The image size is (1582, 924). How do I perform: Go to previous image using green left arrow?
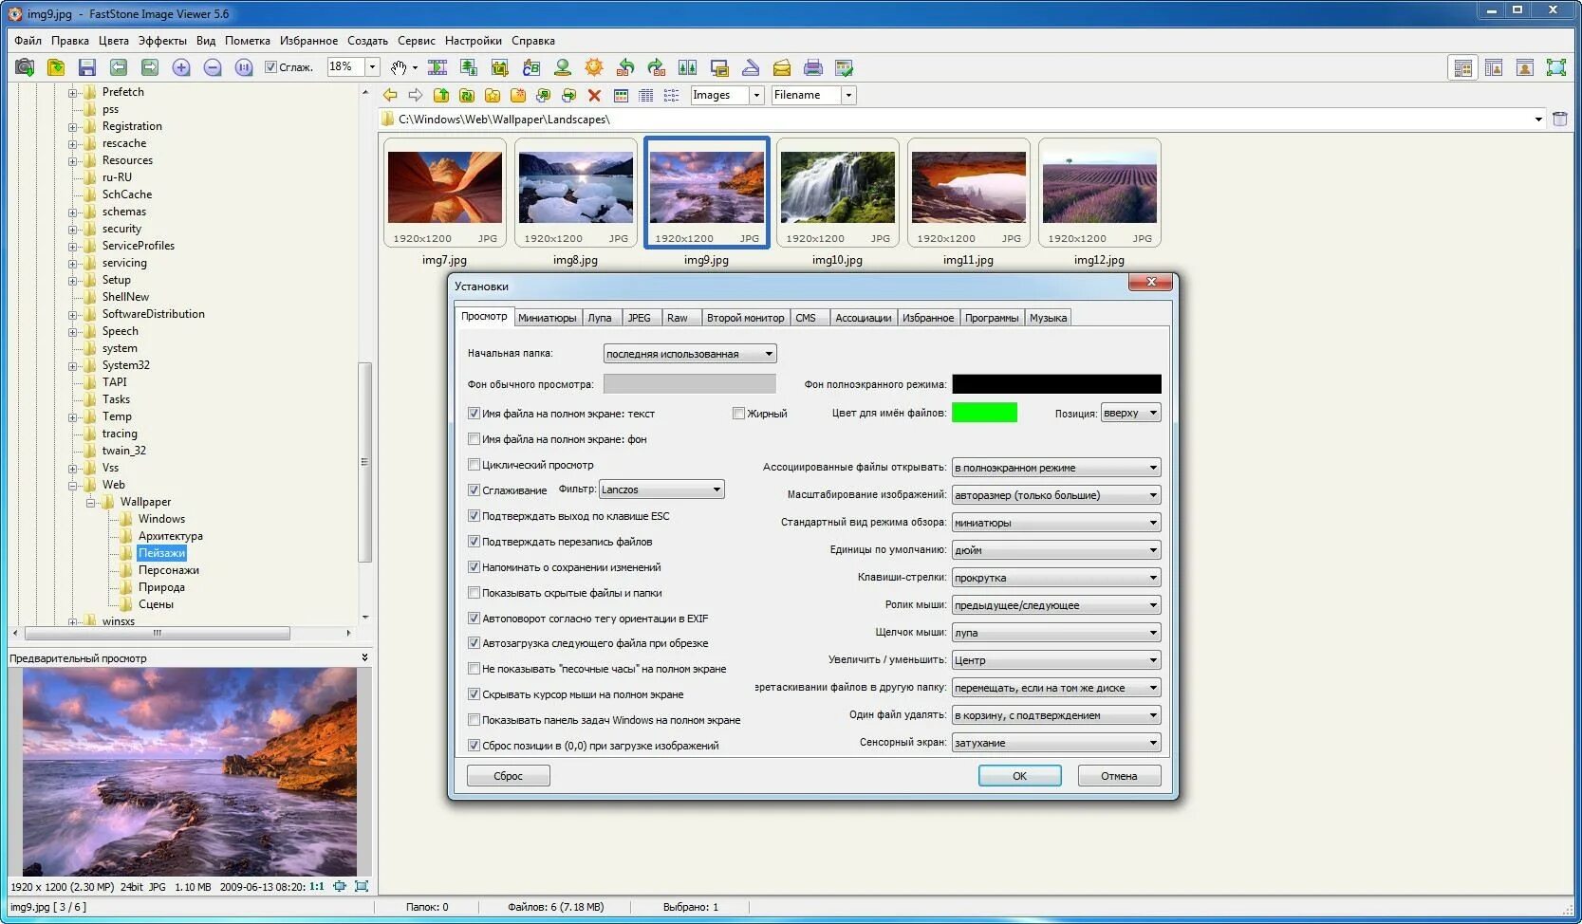pos(119,67)
